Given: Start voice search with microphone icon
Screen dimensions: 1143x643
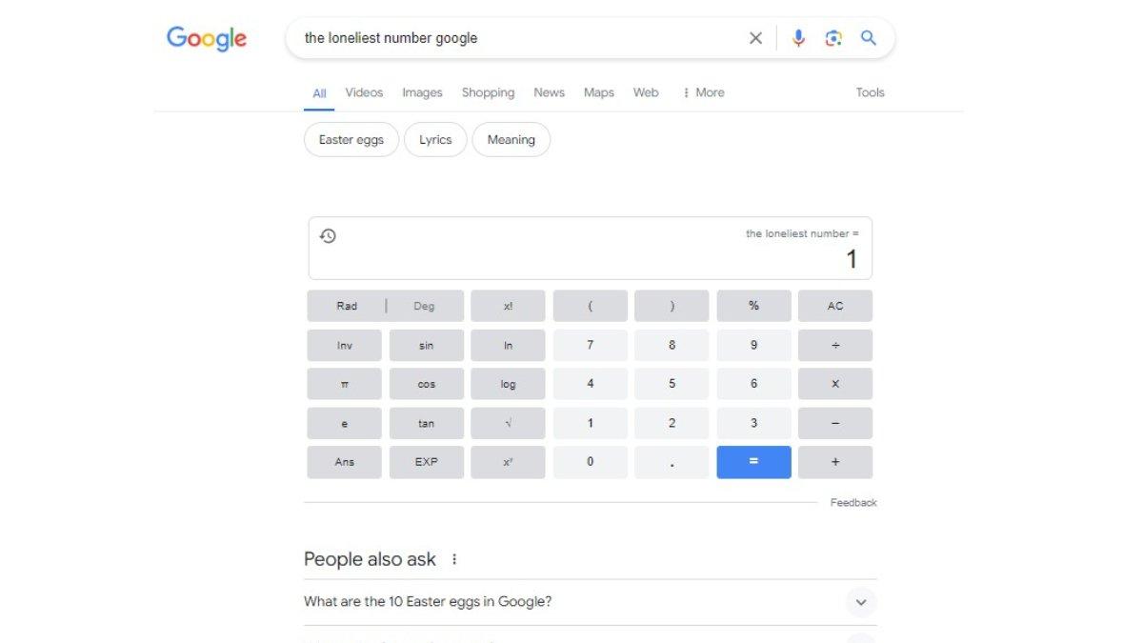Looking at the screenshot, I should pyautogui.click(x=798, y=38).
